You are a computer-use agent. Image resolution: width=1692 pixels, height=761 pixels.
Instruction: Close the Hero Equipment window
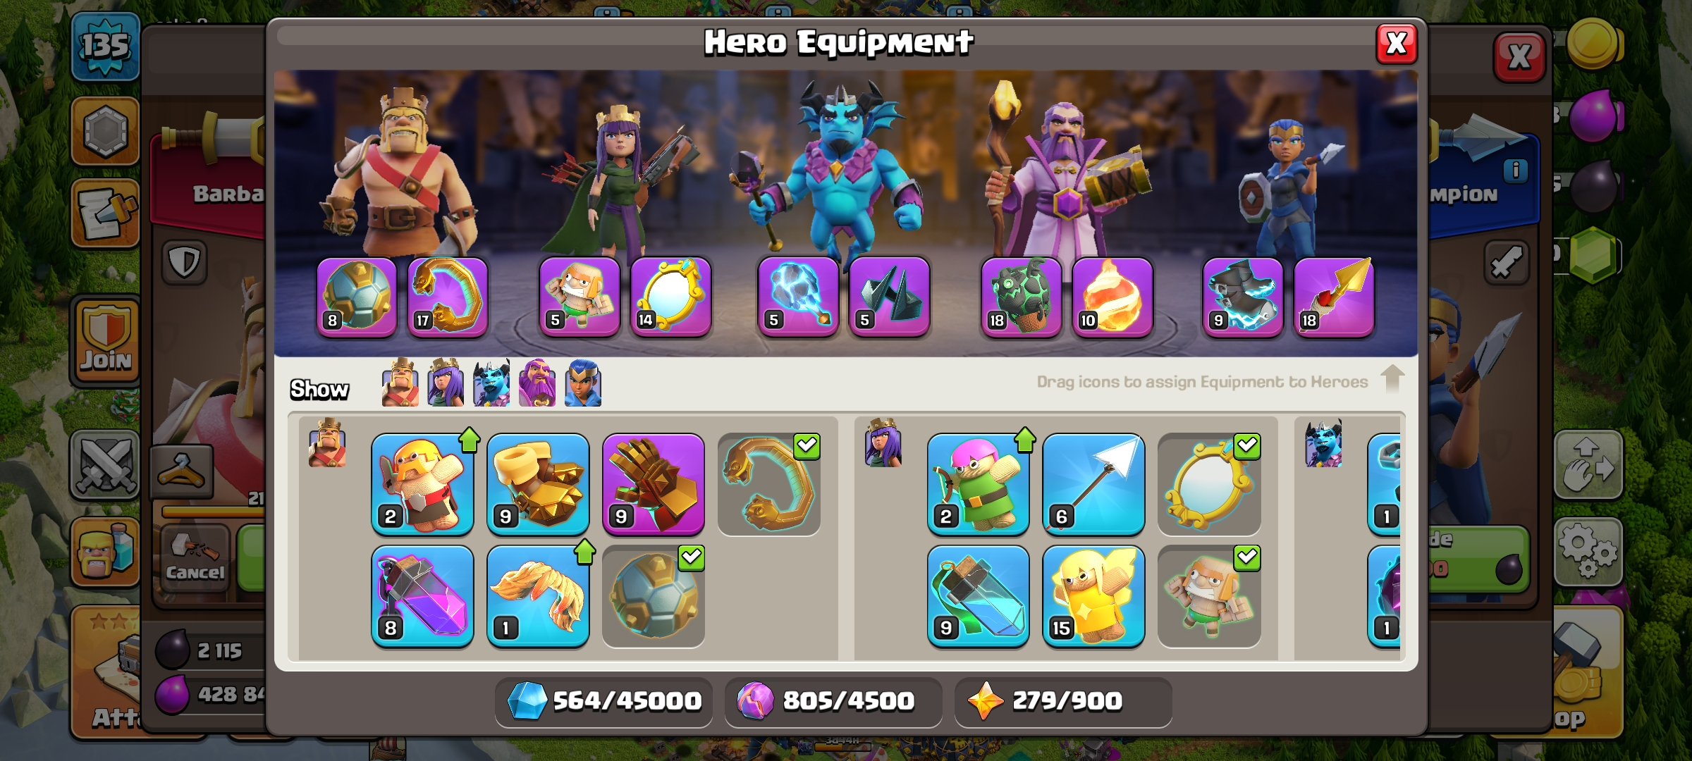[x=1397, y=44]
